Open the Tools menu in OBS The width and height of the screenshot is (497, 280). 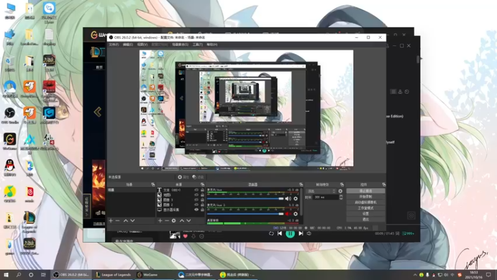[198, 45]
